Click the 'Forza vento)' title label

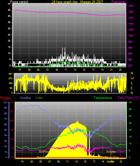tap(19, 2)
